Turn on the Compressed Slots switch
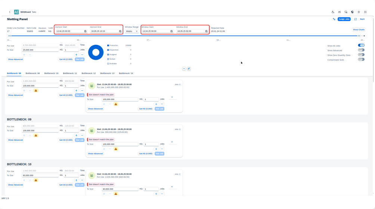The height and width of the screenshot is (209, 375). [x=361, y=60]
